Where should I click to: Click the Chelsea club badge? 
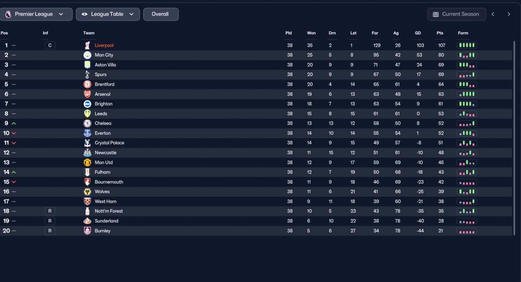[87, 124]
